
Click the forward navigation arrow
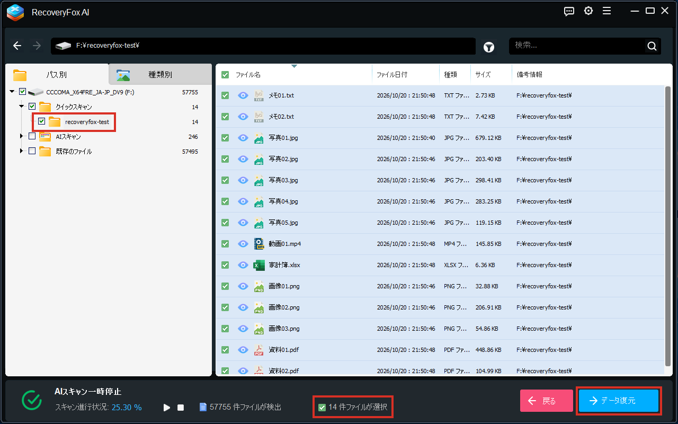pyautogui.click(x=37, y=46)
